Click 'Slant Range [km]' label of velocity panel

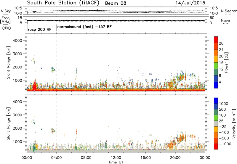coord(9,124)
